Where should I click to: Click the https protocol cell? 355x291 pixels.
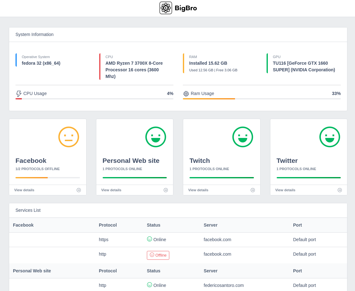(104, 240)
